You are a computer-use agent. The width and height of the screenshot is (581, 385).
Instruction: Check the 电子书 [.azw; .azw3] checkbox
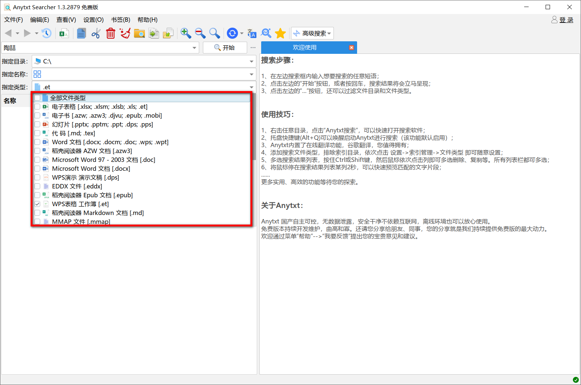37,115
